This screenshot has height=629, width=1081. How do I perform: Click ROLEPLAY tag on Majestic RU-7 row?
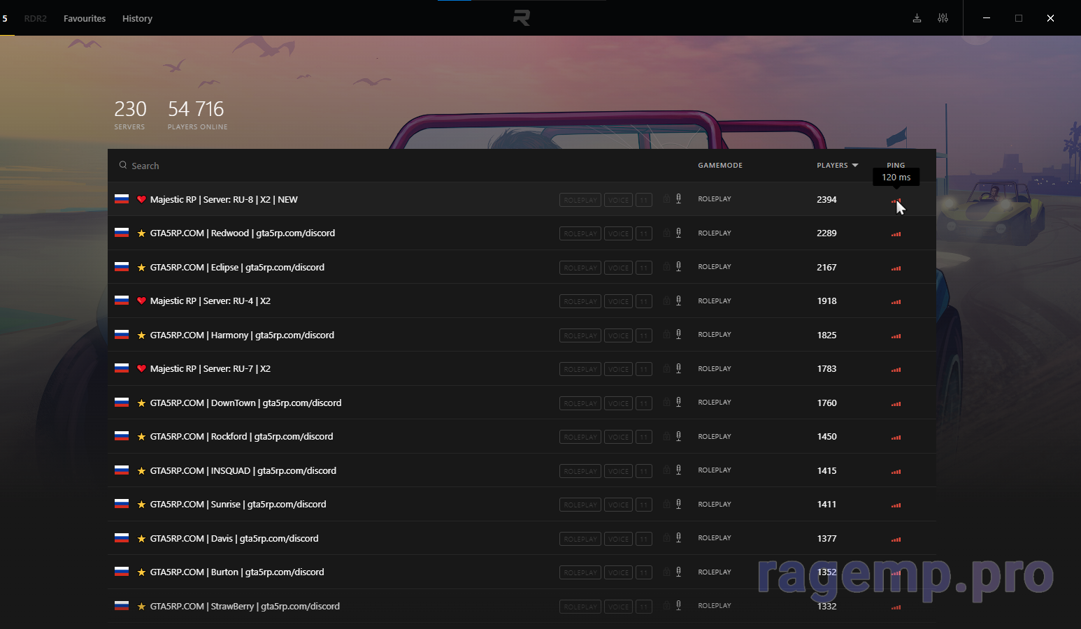[x=580, y=369]
